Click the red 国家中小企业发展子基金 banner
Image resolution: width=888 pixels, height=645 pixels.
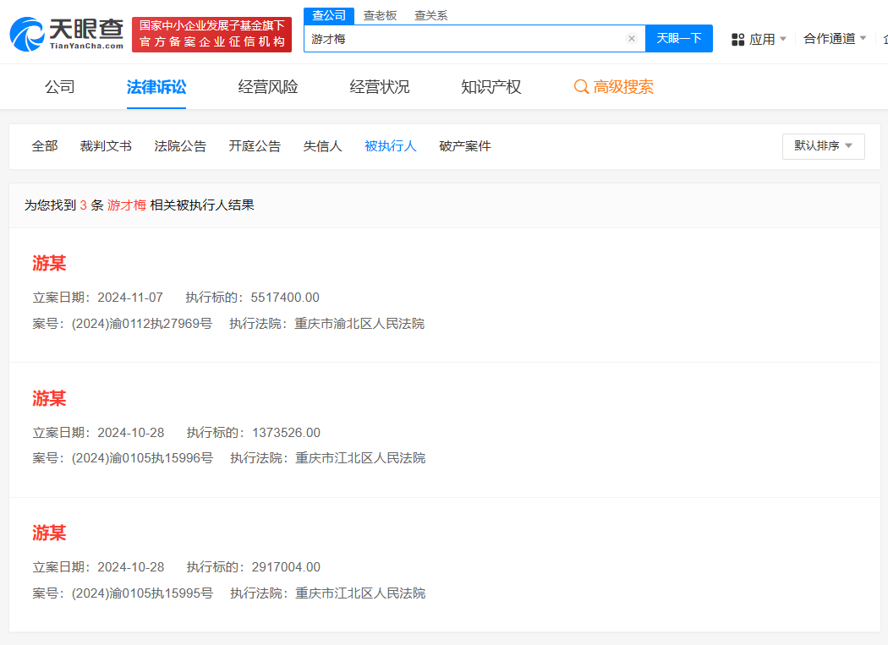pos(211,34)
